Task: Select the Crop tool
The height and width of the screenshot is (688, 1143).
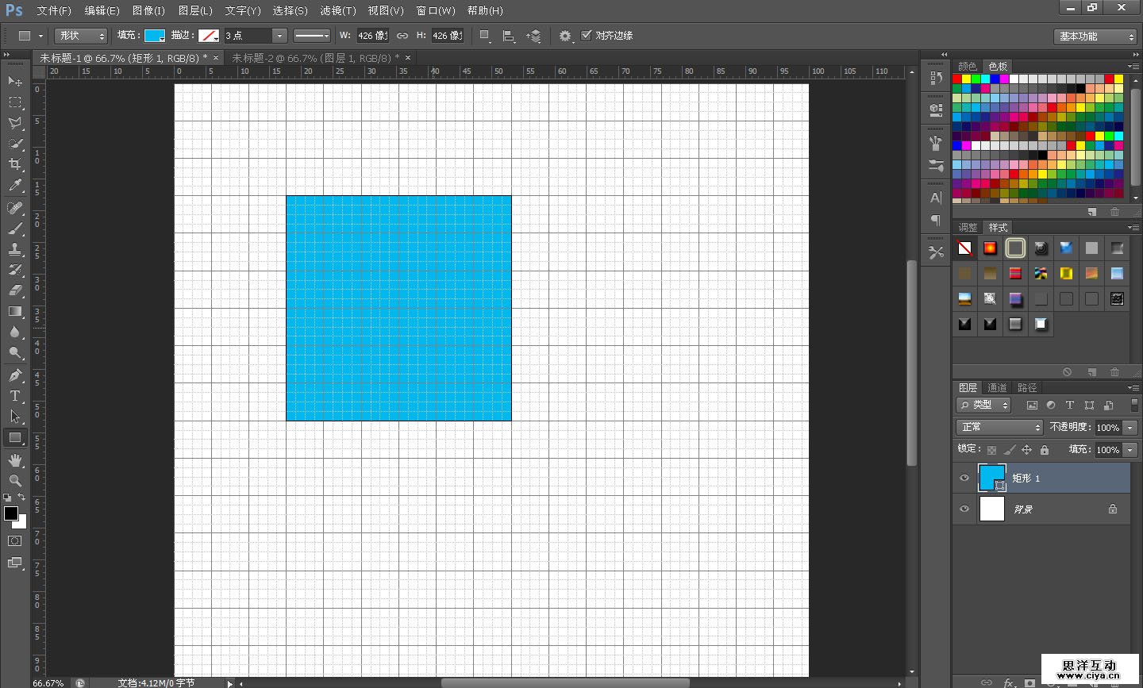Action: pyautogui.click(x=15, y=164)
